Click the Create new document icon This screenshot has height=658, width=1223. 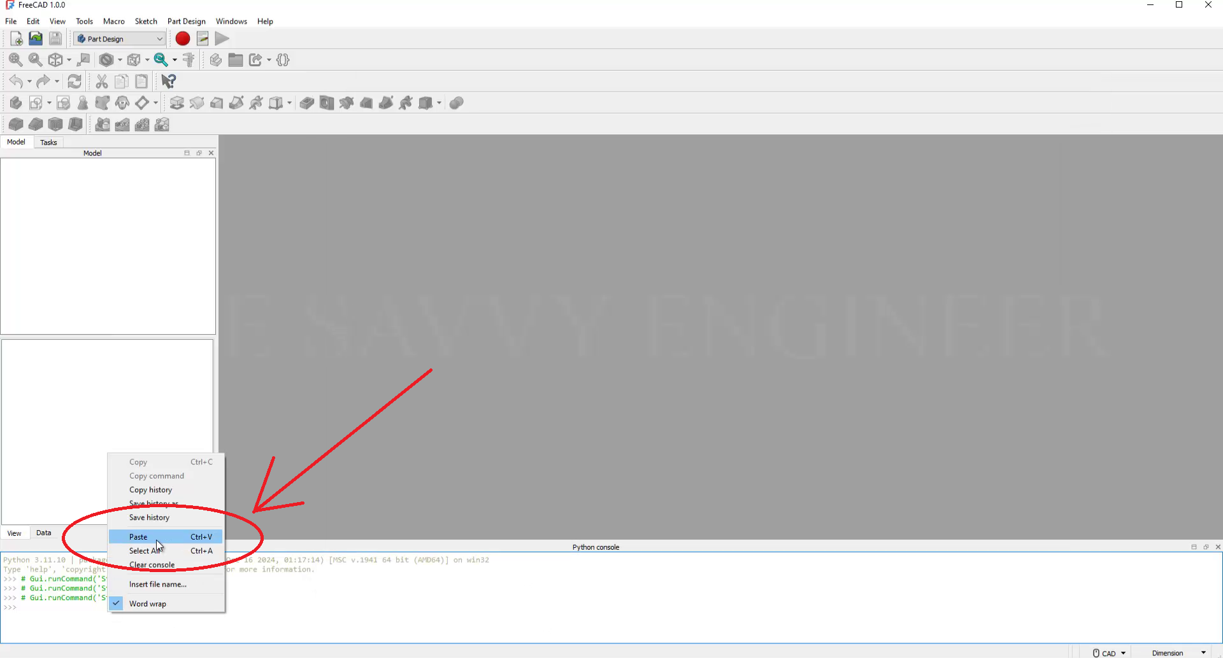point(16,39)
